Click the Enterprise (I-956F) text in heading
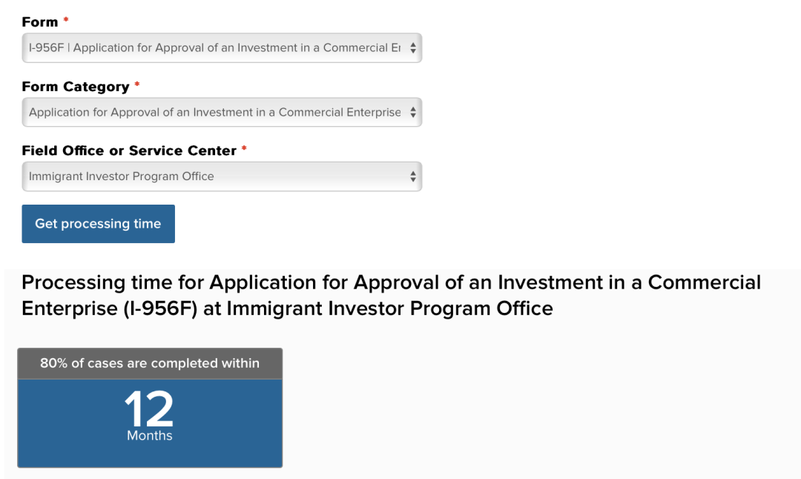 pyautogui.click(x=109, y=308)
